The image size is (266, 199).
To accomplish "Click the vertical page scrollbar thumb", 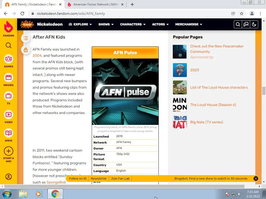I will pyautogui.click(x=264, y=91).
